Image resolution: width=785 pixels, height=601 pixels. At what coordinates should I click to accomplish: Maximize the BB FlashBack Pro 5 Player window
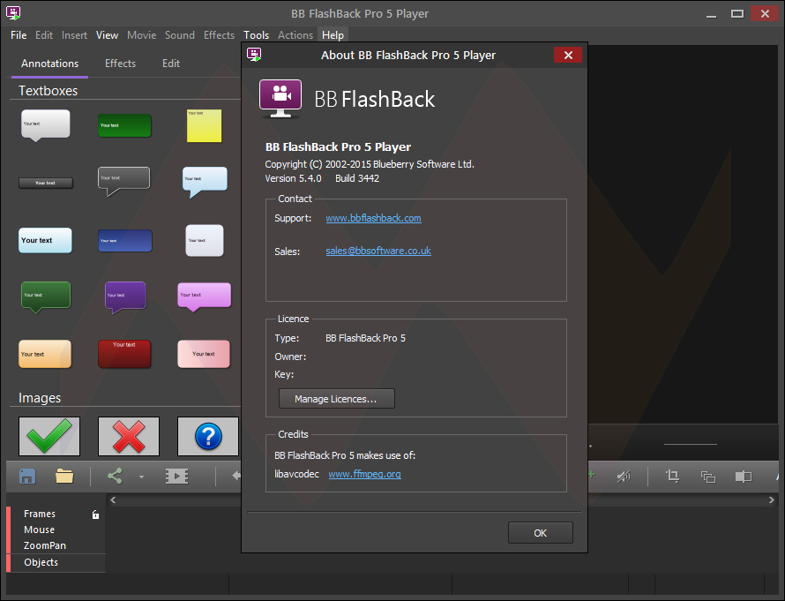(737, 14)
